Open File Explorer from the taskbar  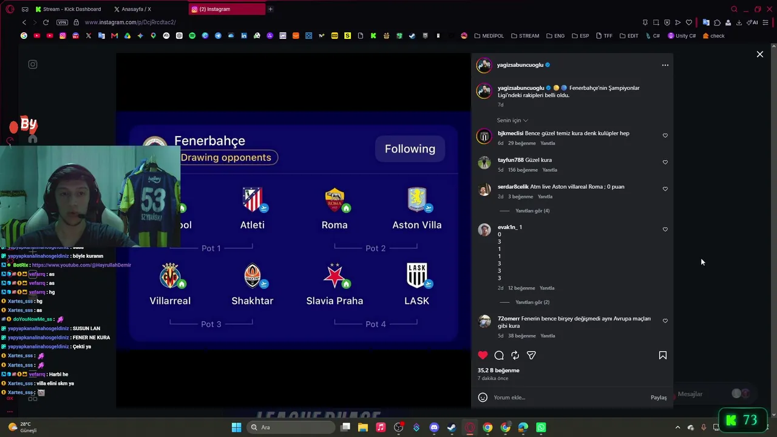click(363, 427)
